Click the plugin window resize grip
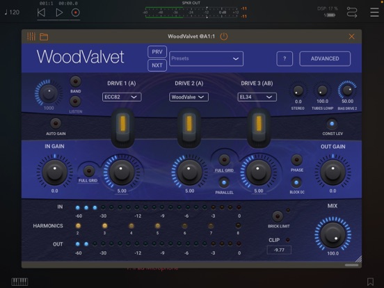The image size is (384, 288). click(358, 259)
